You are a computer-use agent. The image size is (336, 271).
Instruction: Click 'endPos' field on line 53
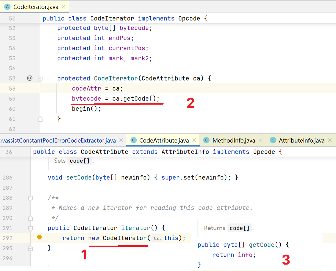(119, 38)
